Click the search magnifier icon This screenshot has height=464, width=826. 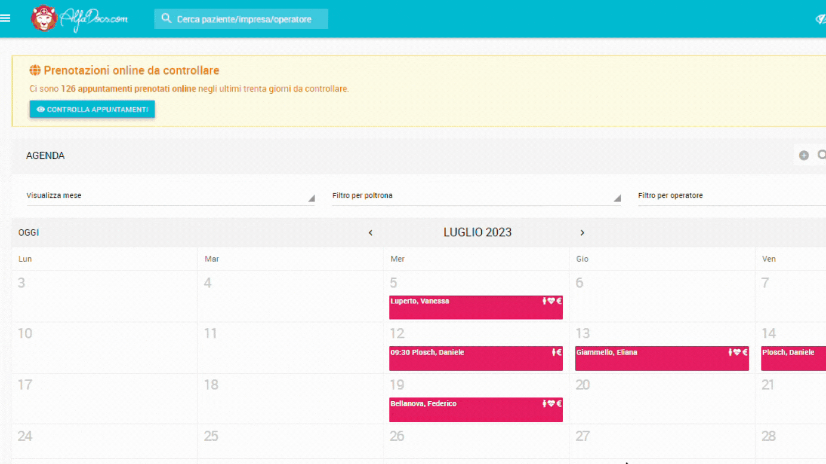(166, 18)
